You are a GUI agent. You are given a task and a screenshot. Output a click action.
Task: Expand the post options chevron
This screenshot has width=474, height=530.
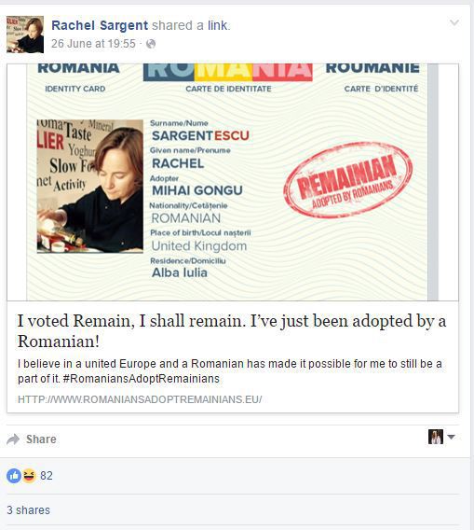[454, 22]
